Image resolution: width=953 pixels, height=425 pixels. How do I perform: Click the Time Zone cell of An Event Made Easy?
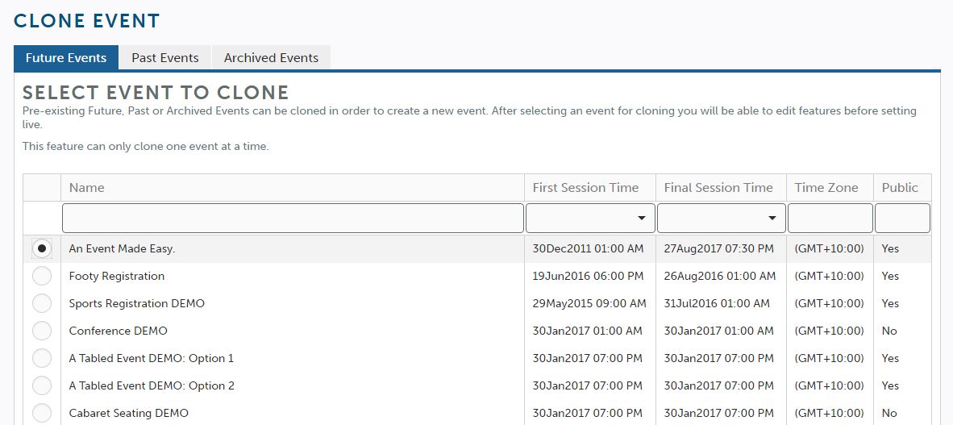(829, 248)
